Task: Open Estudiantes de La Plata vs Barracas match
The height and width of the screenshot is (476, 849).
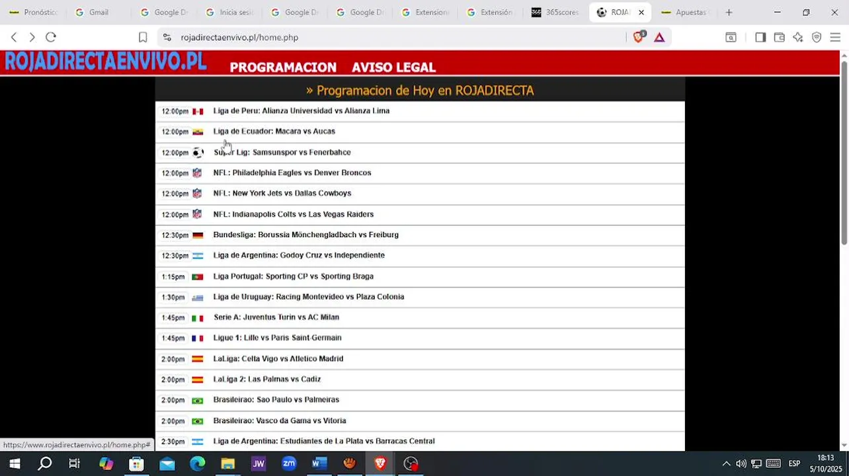Action: (x=324, y=441)
